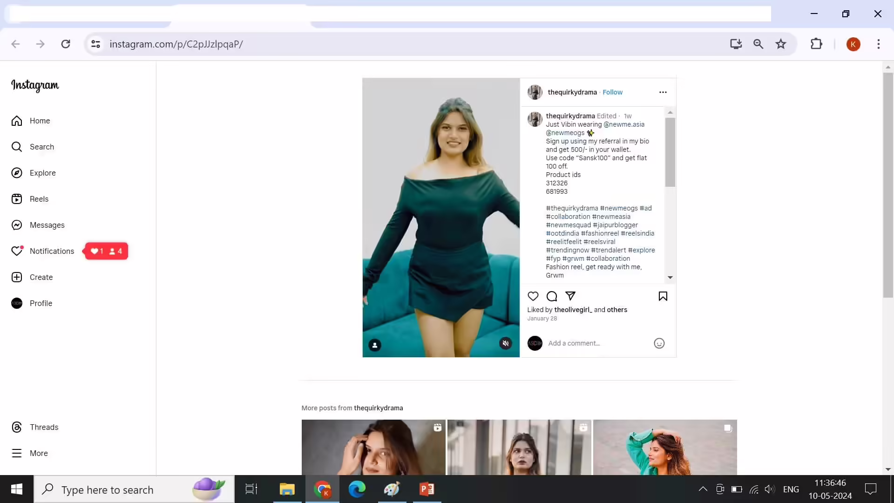This screenshot has height=503, width=894.
Task: Go back in browser
Action: tap(15, 44)
